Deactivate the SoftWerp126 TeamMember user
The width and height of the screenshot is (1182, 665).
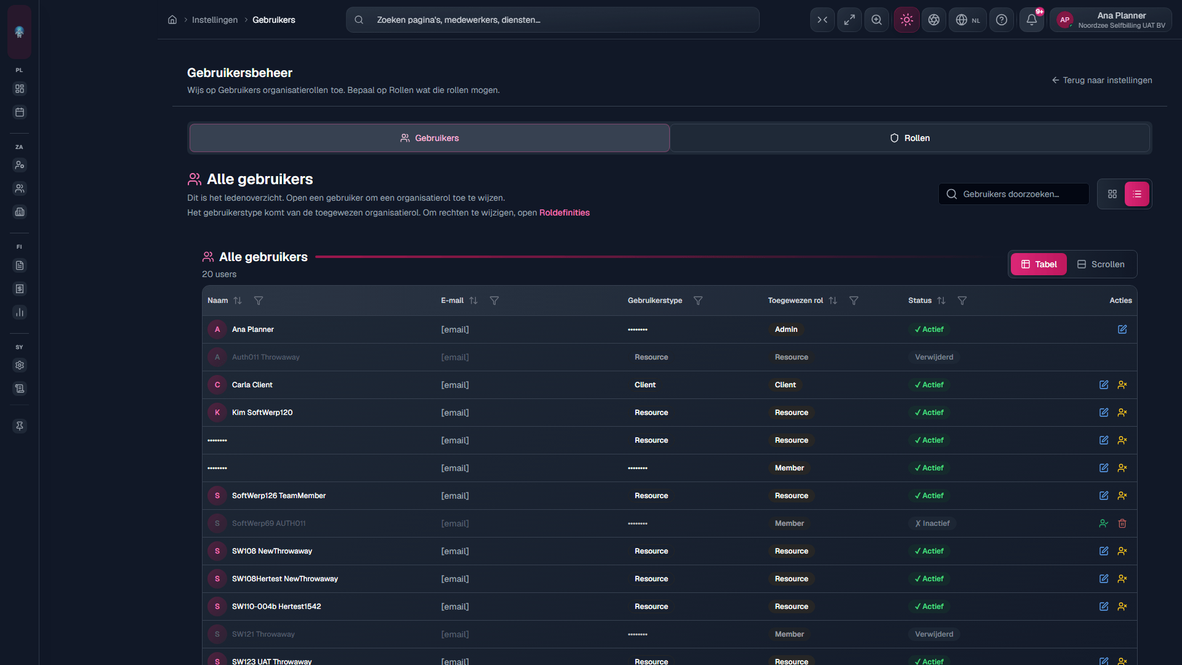[x=1122, y=496]
